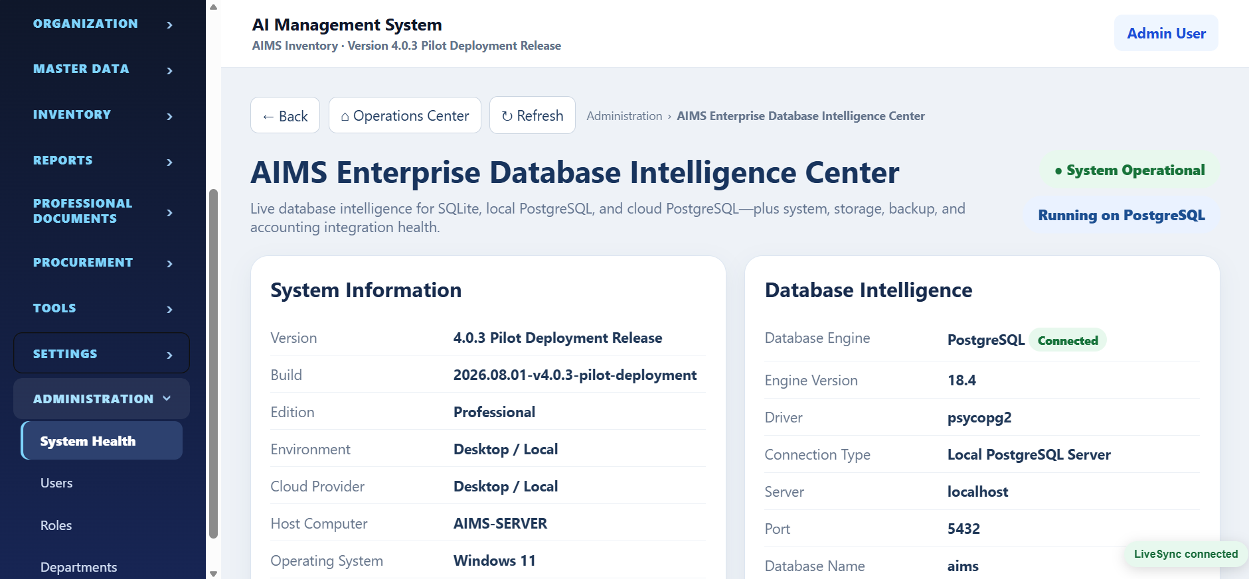Expand the Tools section chevron
This screenshot has width=1249, height=579.
169,309
